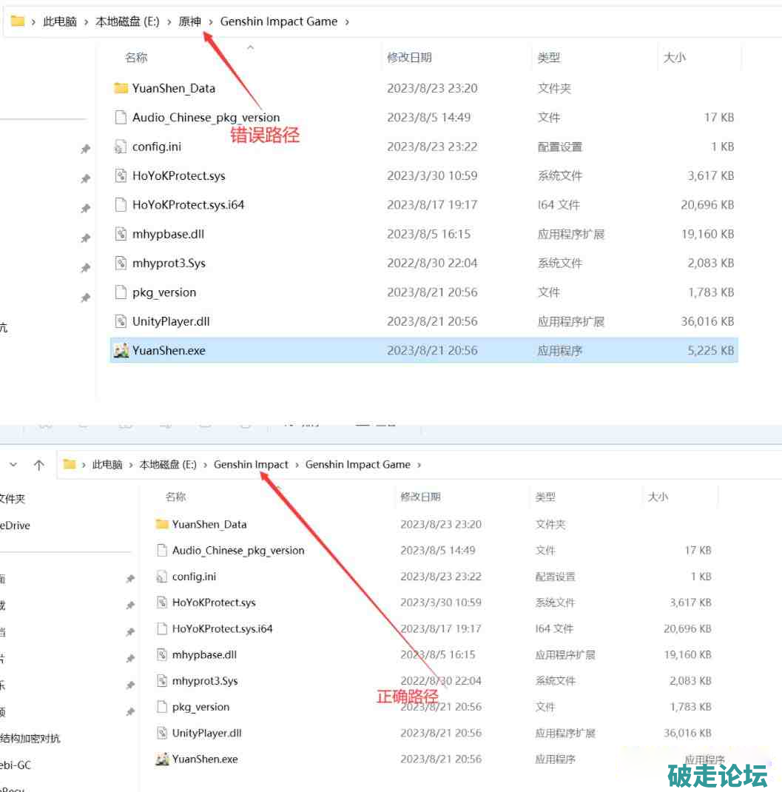Click the YuanShen_Data folder icon under the 原神 path
This screenshot has height=792, width=782.
tap(121, 88)
